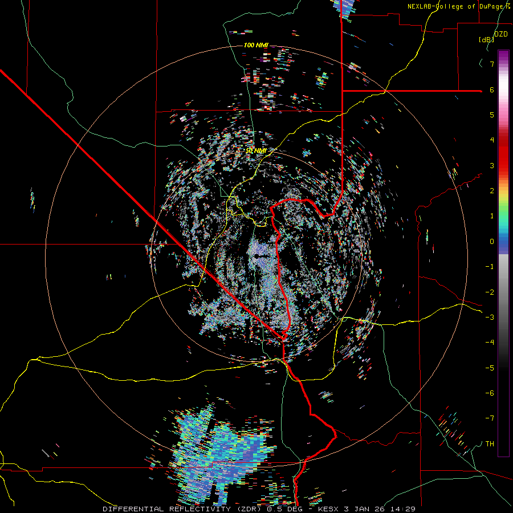Click the "0" value on the color scale
The height and width of the screenshot is (513, 513).
(492, 242)
